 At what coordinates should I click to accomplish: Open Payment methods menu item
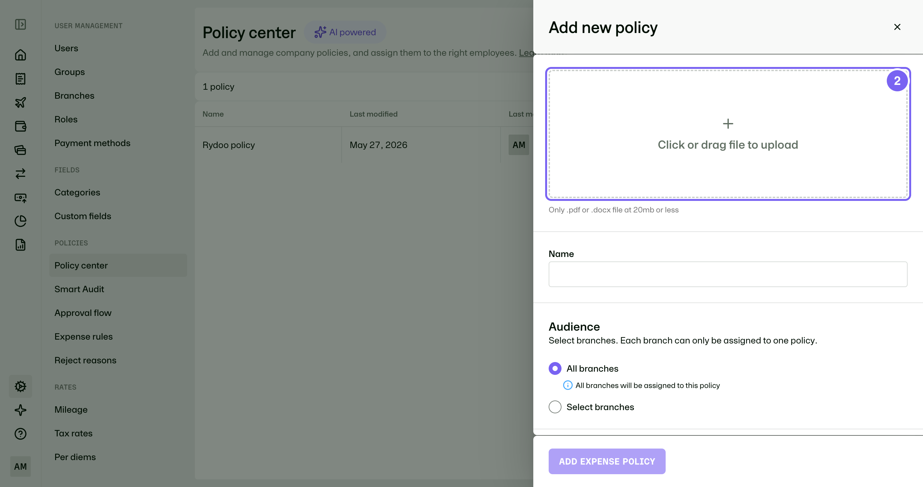92,143
